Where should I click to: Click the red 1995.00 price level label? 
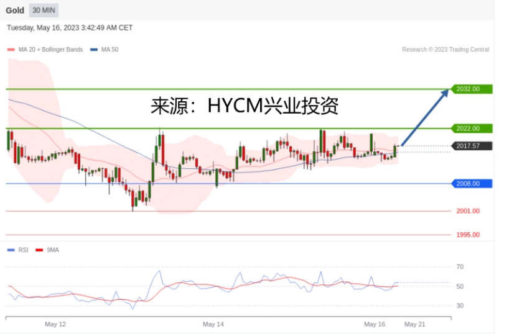tap(467, 235)
